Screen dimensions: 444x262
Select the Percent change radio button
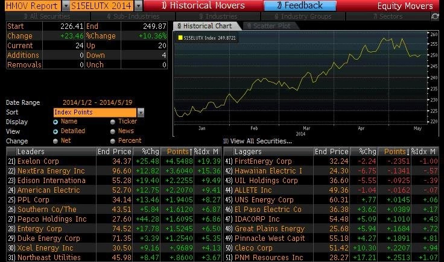113,141
